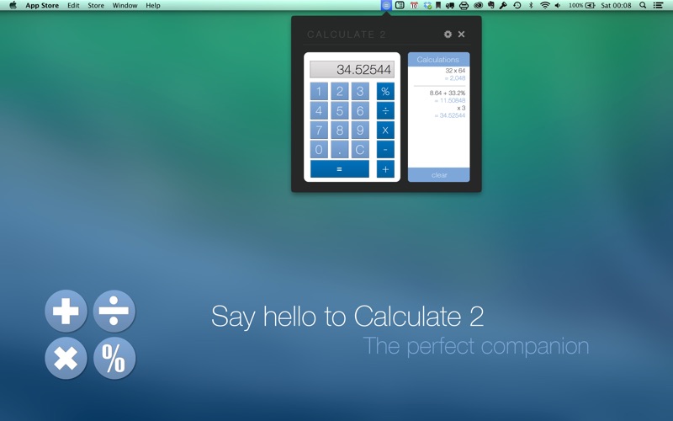
Task: Click the large percent circle graphic
Action: (x=114, y=359)
